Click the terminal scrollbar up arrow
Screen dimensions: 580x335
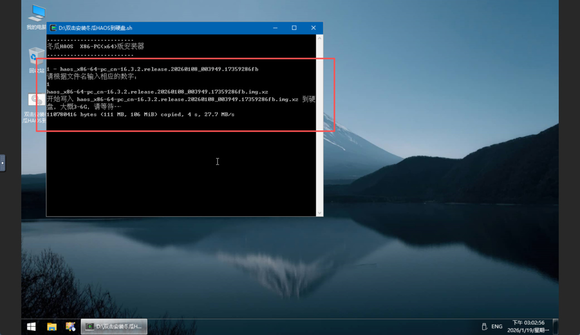pos(320,38)
